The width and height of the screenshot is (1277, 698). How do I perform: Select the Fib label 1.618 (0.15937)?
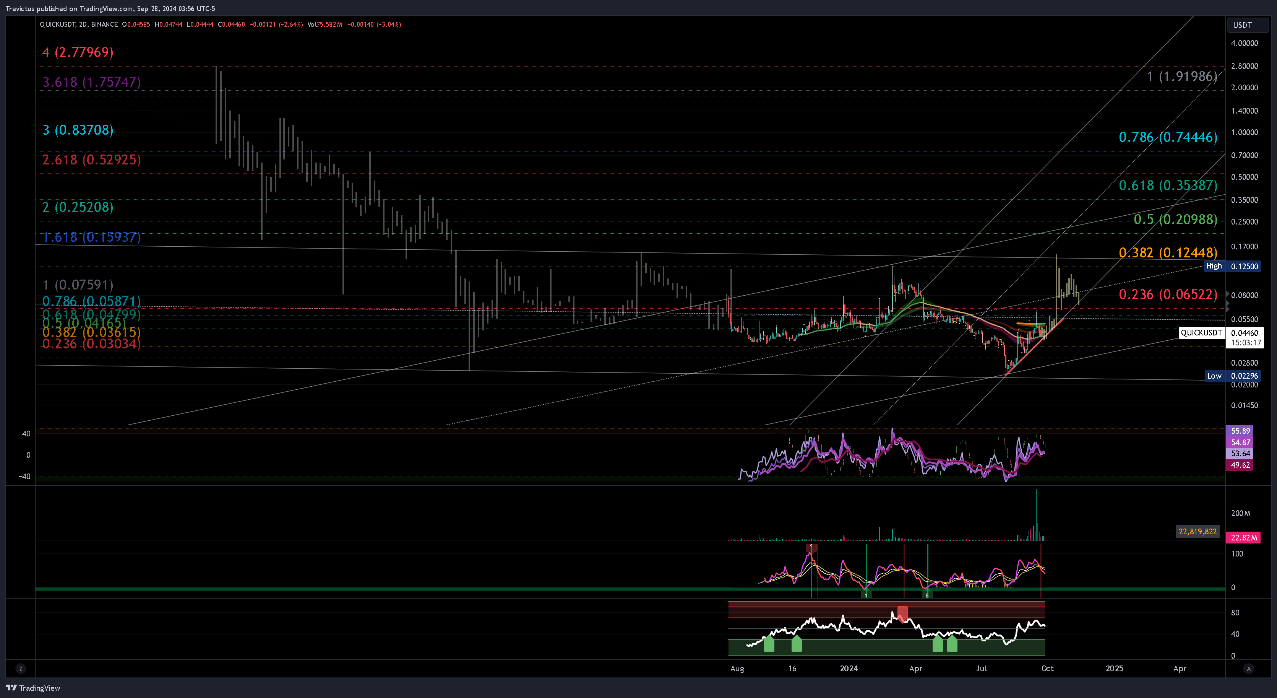coord(92,237)
